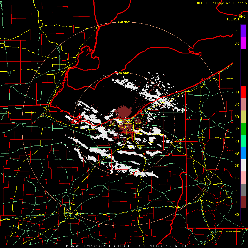The height and width of the screenshot is (248, 248).
Task: Click the 'RF' legend label
Action: 236,31
